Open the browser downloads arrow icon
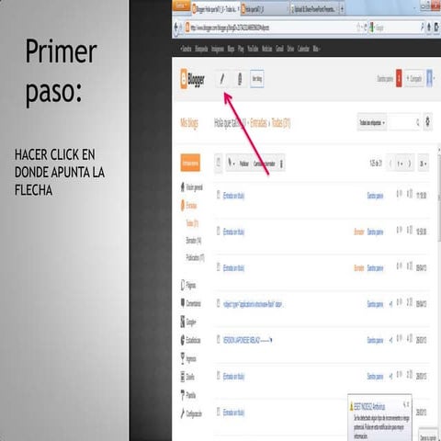This screenshot has width=441, height=441. point(436,28)
